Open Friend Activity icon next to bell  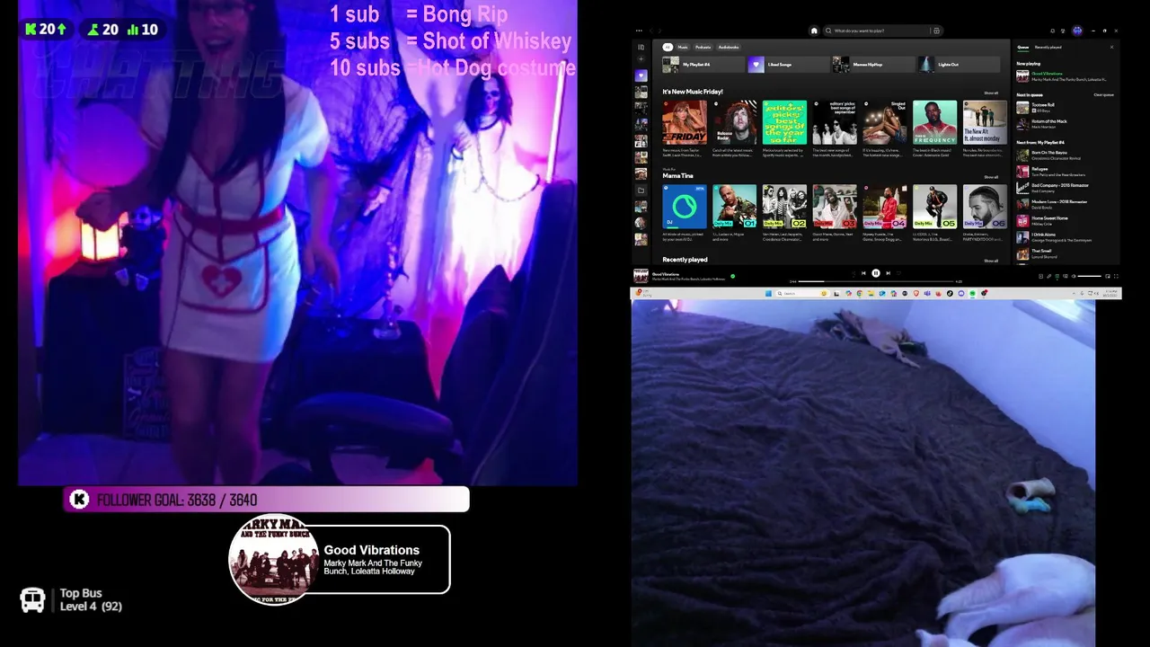point(1063,31)
